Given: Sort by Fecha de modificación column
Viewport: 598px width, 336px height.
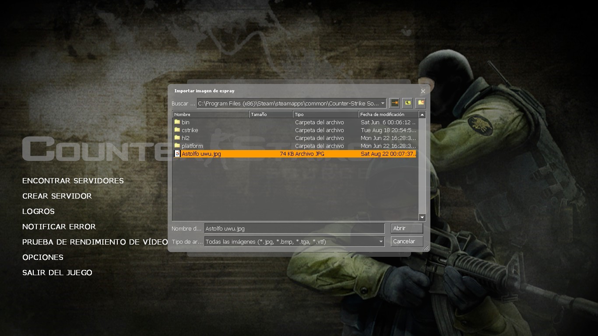Looking at the screenshot, I should pos(388,114).
